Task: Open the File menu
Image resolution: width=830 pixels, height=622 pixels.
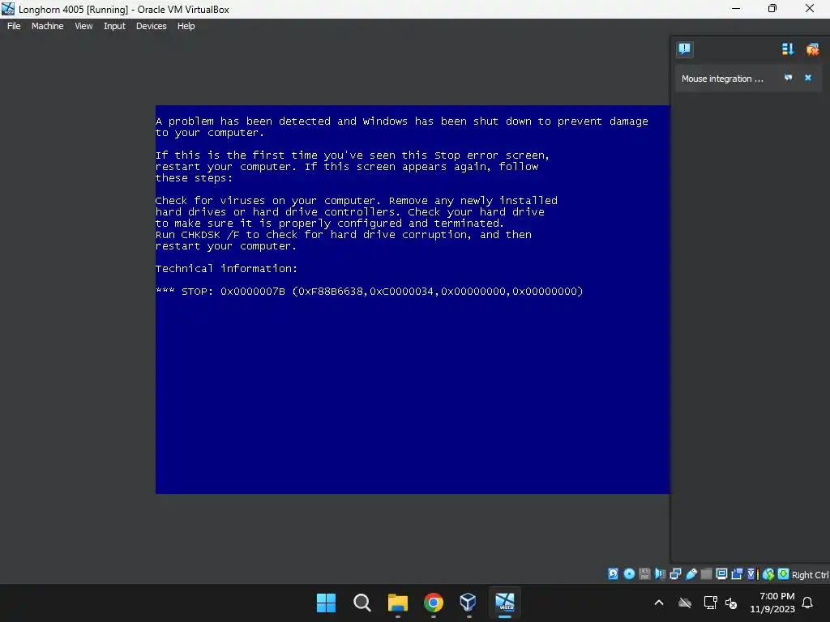Action: 14,26
